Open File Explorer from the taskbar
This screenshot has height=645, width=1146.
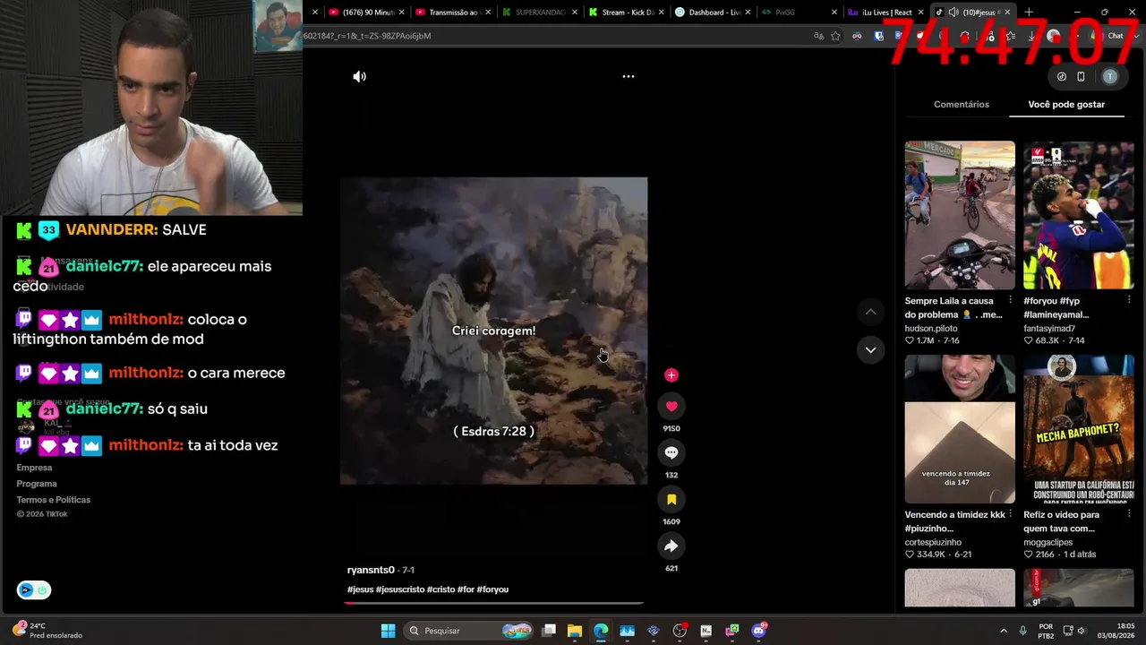575,631
